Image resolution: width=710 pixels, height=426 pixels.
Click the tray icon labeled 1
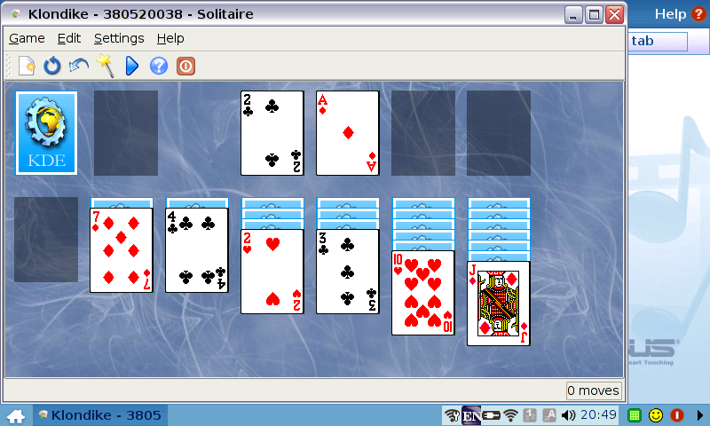coord(530,415)
